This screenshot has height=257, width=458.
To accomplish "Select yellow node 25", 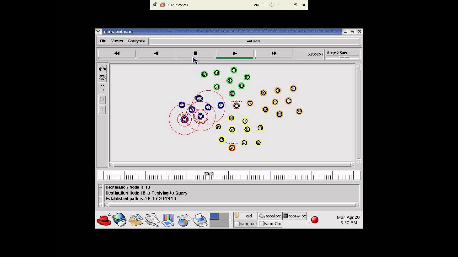I will point(260,128).
